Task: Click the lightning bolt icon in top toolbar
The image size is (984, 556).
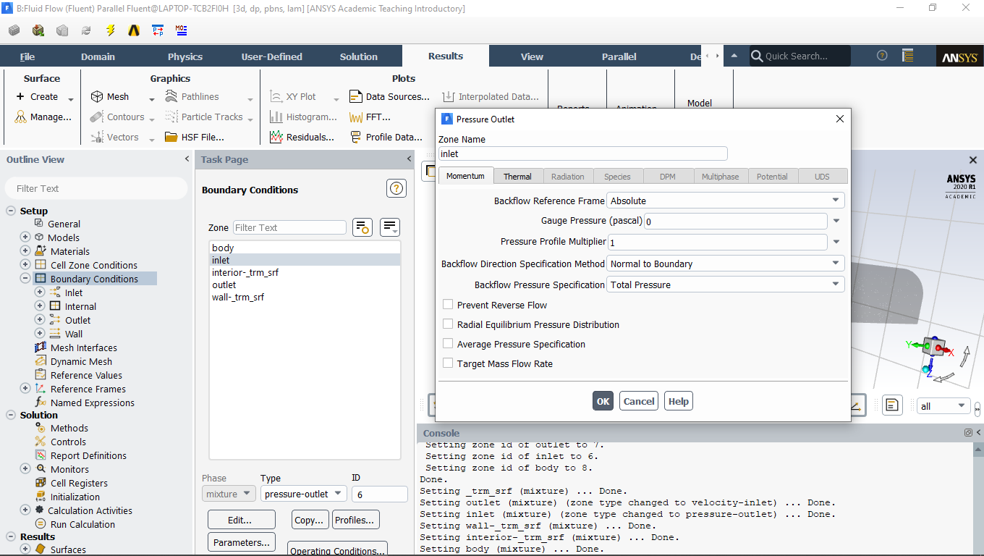Action: point(110,30)
